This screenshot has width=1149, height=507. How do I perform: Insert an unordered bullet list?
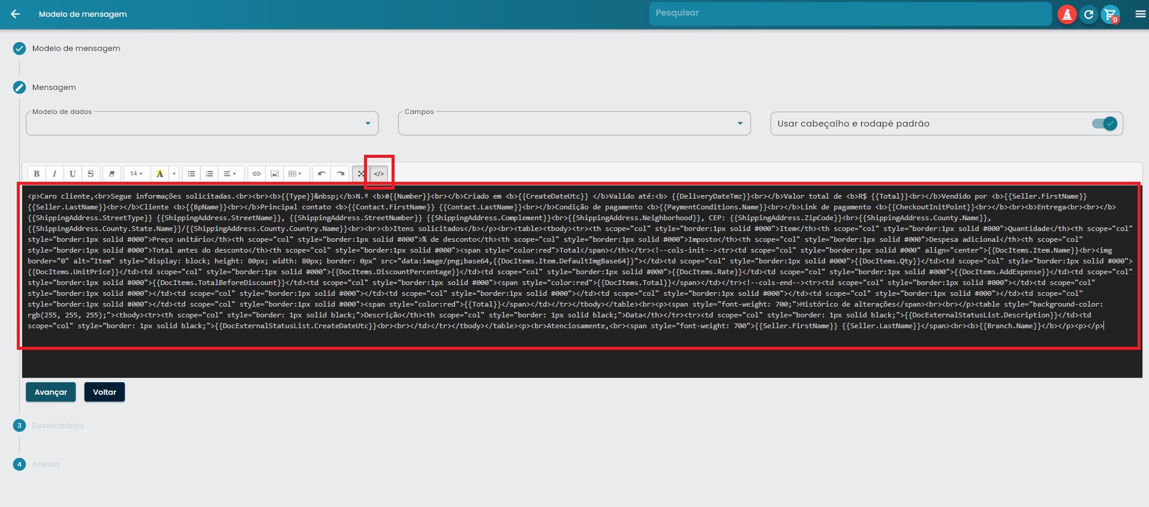click(x=191, y=173)
